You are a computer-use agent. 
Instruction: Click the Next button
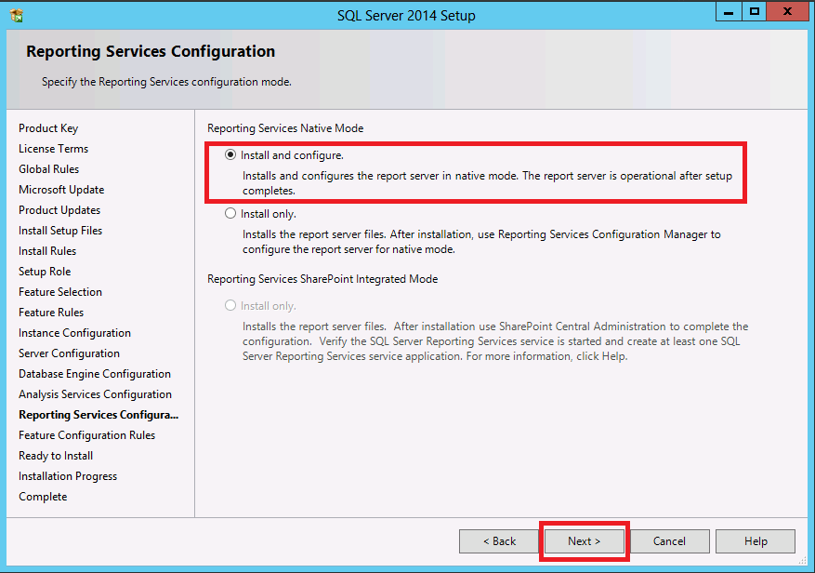coord(585,541)
